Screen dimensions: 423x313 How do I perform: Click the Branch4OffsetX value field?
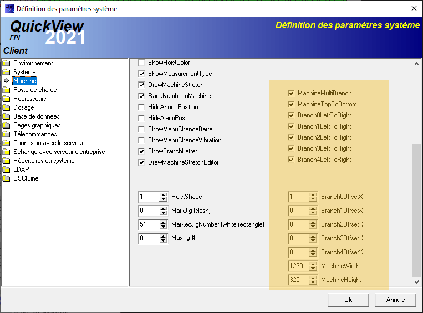(299, 252)
